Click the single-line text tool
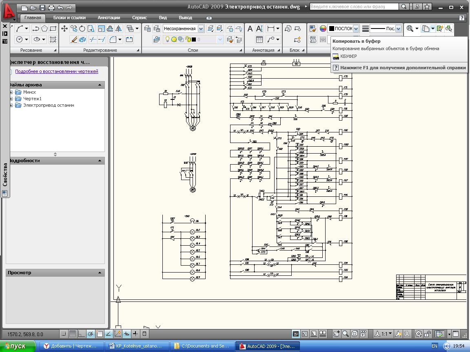 click(x=259, y=29)
